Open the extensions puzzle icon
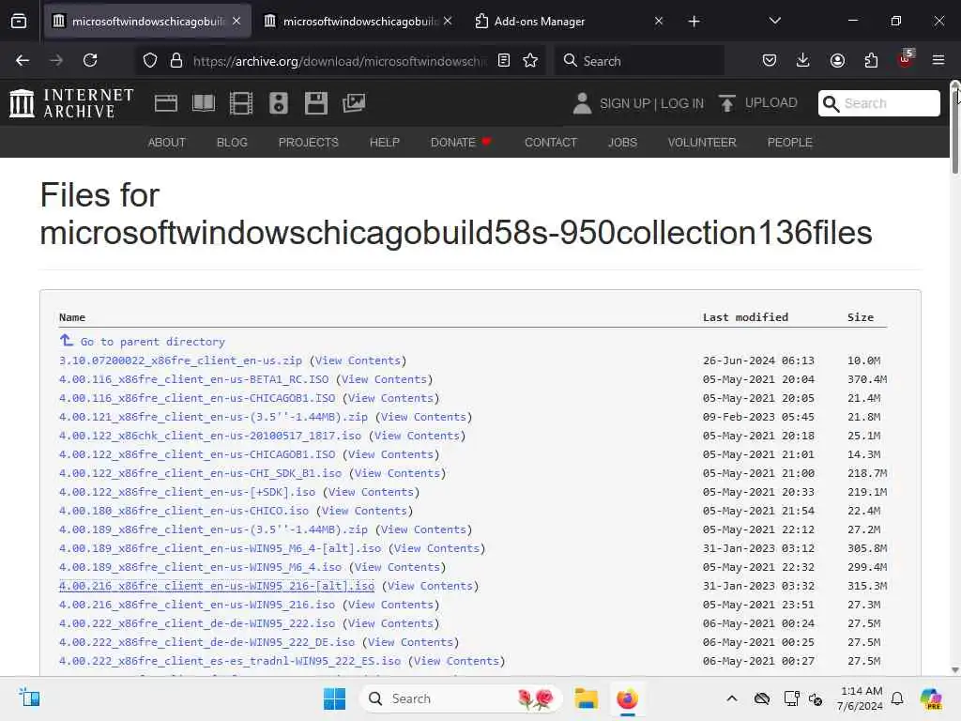The height and width of the screenshot is (721, 961). pyautogui.click(x=871, y=60)
